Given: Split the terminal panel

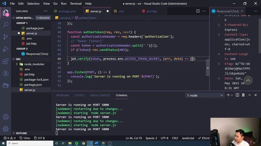Looking at the screenshot, I should click(237, 95).
